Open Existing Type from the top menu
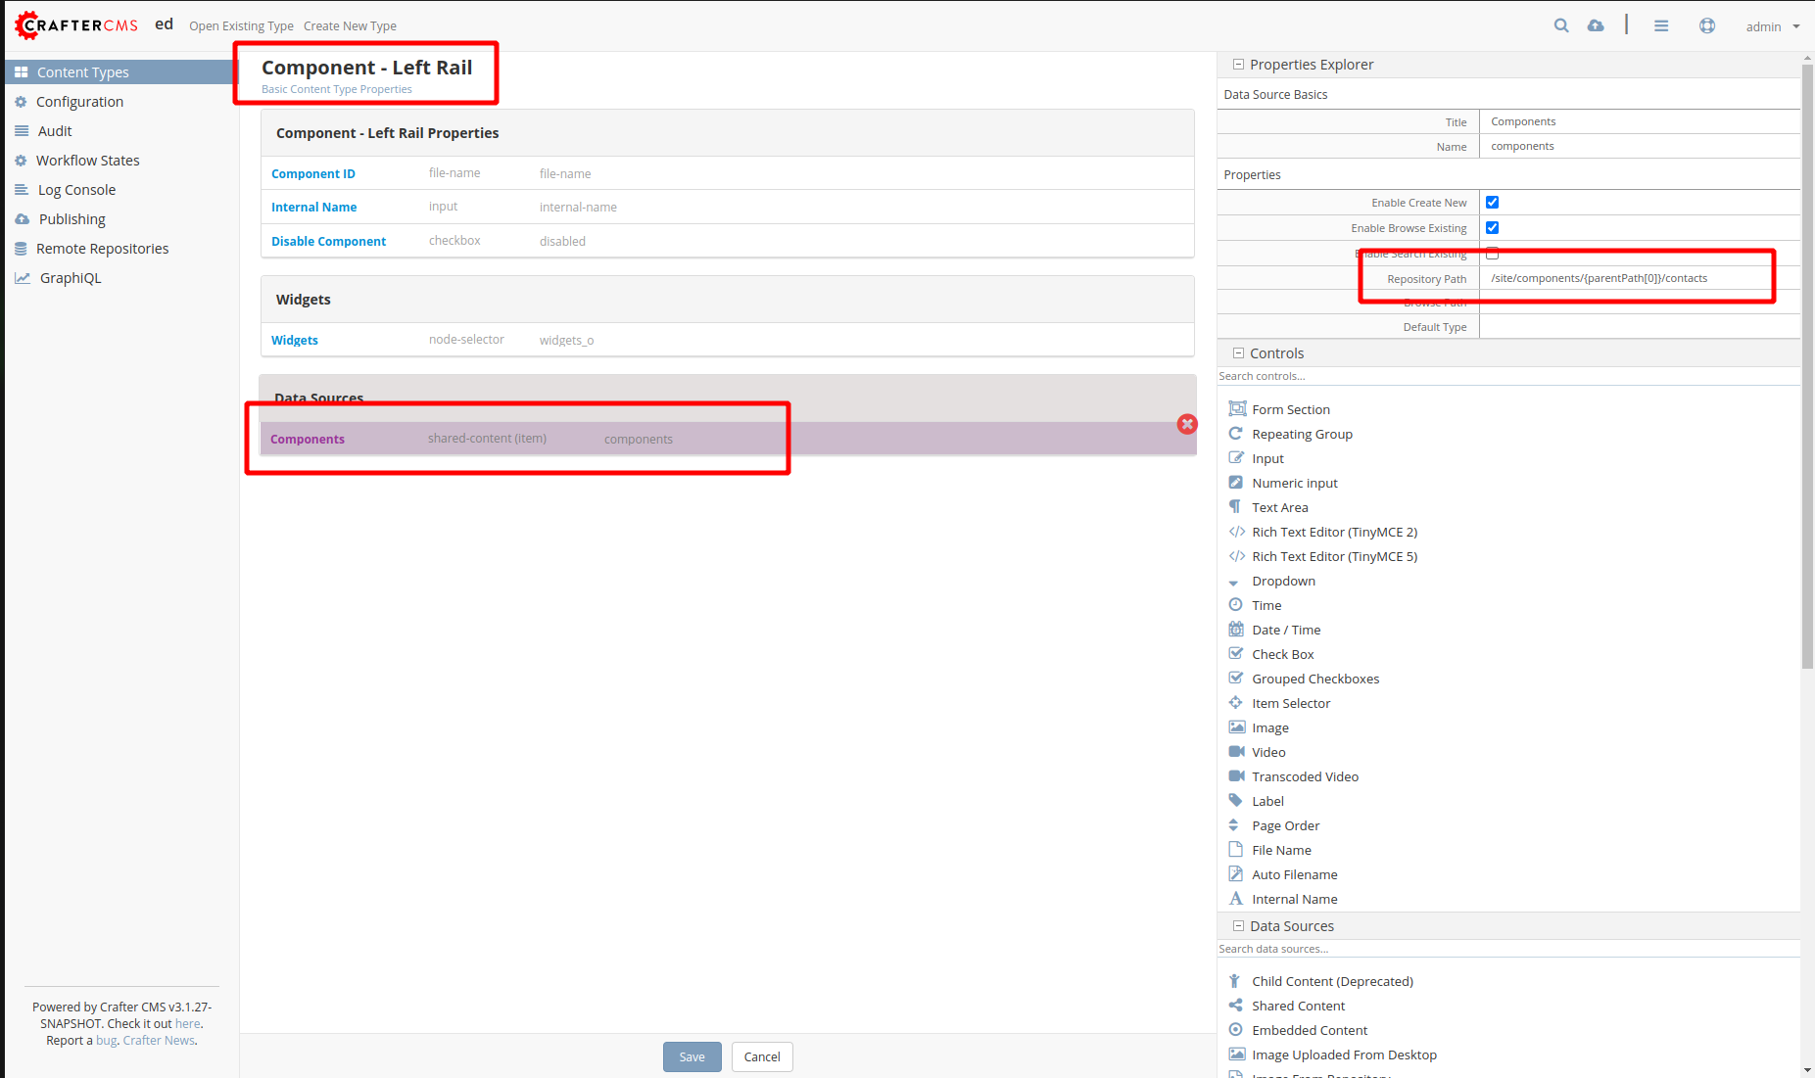The image size is (1815, 1078). coord(241,25)
